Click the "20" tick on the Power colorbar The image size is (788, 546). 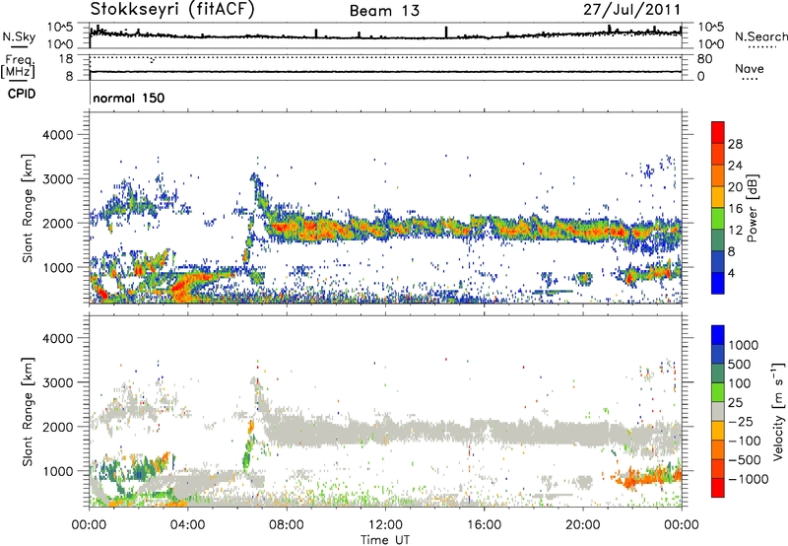pyautogui.click(x=735, y=187)
